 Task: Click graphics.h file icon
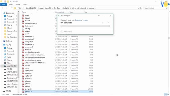point(23,92)
